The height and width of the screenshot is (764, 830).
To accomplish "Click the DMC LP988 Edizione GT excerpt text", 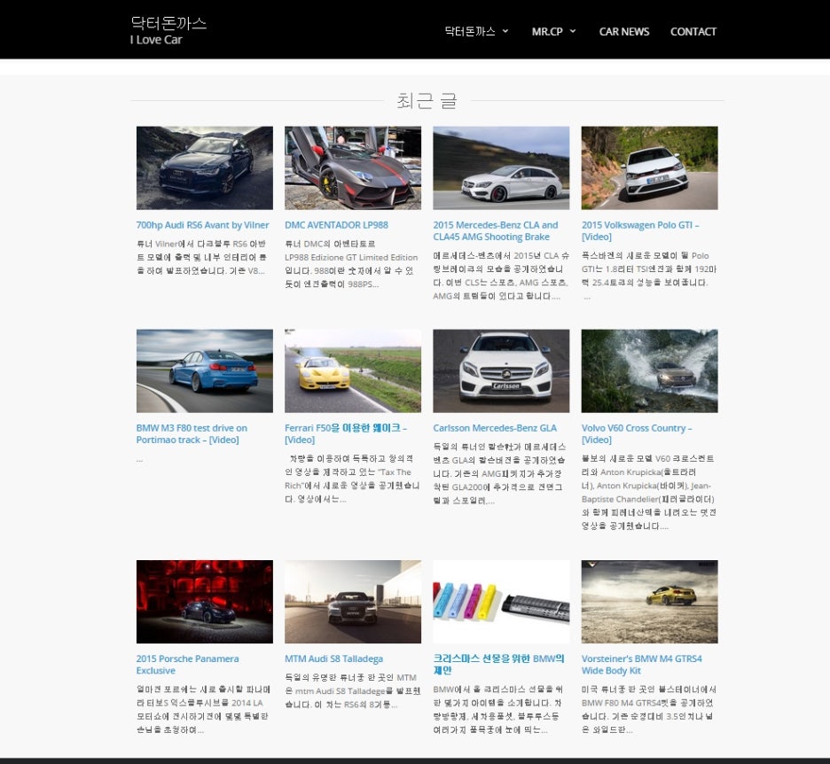I will coord(351,264).
